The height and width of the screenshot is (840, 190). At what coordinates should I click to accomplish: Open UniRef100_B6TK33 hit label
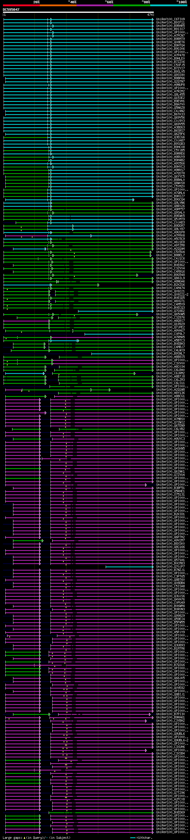click(170, 114)
